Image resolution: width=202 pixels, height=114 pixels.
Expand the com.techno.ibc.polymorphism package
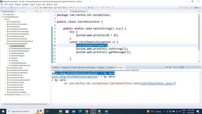[x=6, y=80]
